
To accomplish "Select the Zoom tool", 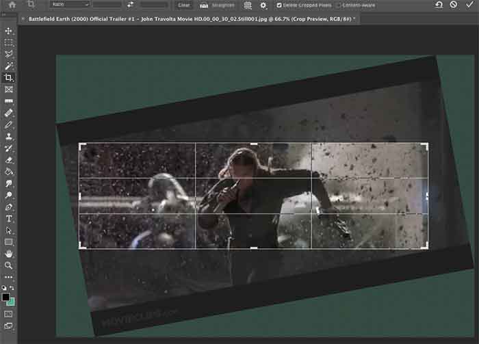I will click(x=9, y=265).
